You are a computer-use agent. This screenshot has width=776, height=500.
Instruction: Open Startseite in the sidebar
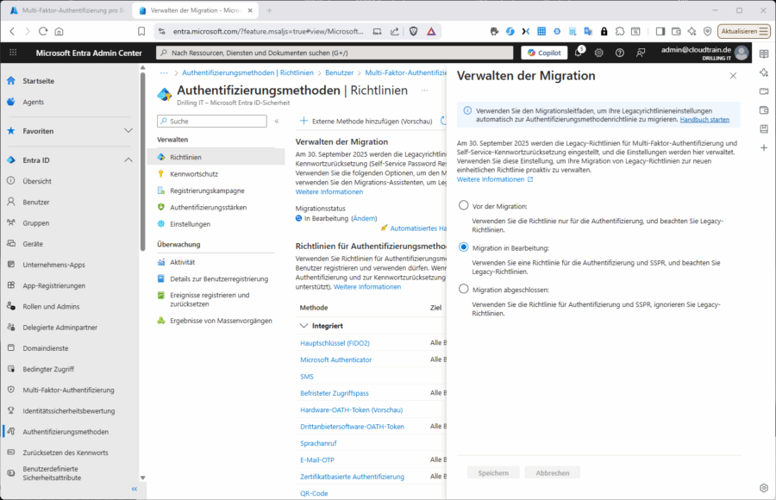pyautogui.click(x=38, y=81)
